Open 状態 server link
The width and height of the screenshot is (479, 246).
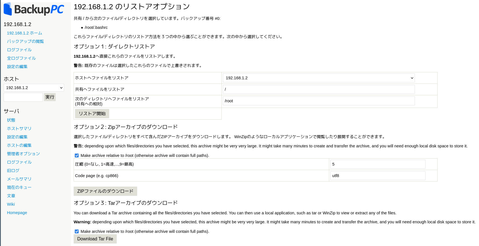point(11,120)
